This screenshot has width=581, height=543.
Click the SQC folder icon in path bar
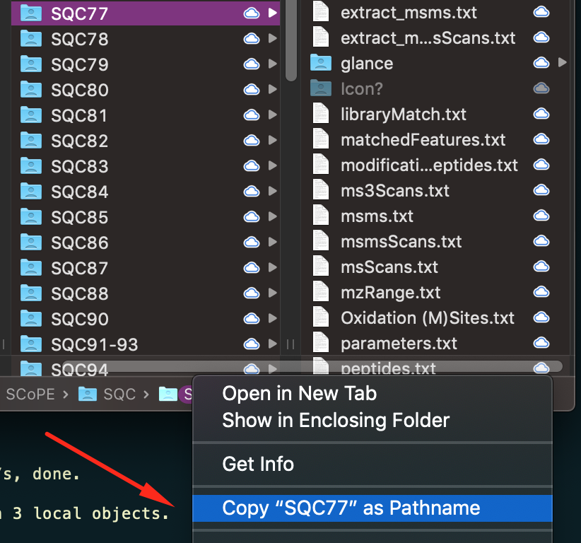[88, 394]
